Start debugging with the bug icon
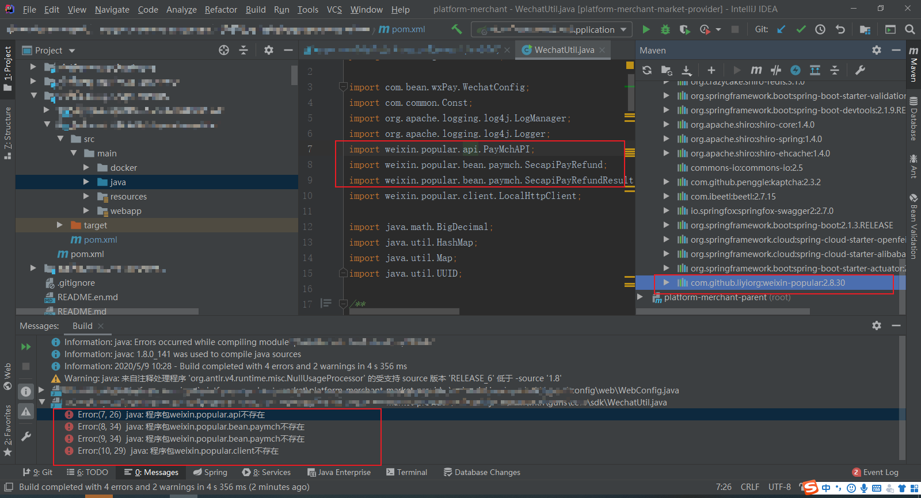 [x=665, y=29]
